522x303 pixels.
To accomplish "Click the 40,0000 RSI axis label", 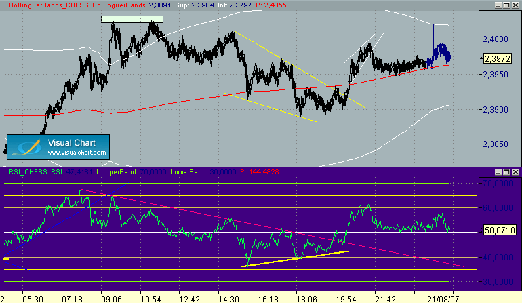I will 498,258.
